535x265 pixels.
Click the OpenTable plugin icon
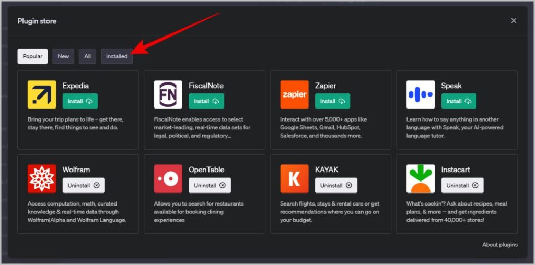coord(168,179)
